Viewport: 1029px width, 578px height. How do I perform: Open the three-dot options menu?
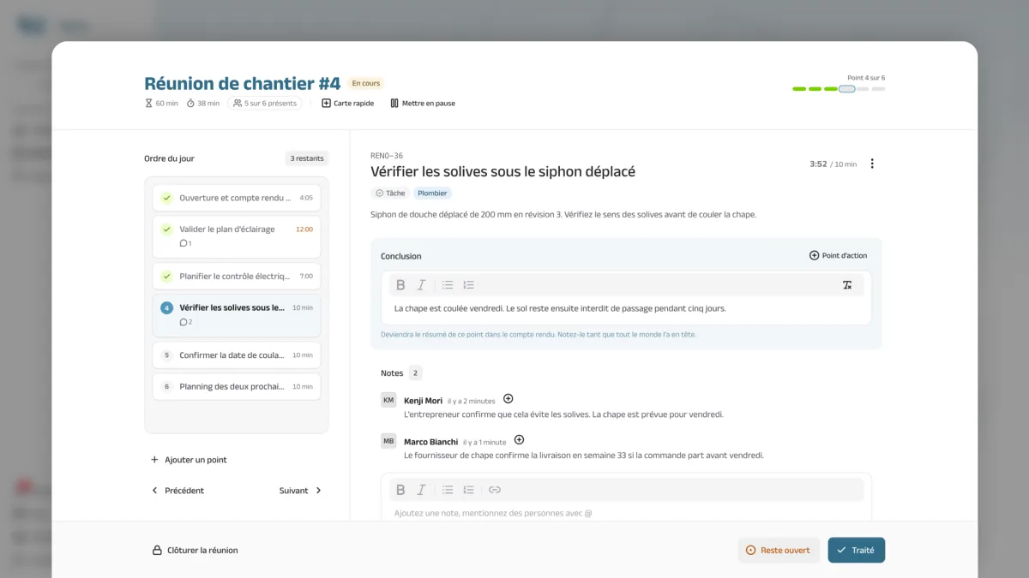click(x=872, y=164)
